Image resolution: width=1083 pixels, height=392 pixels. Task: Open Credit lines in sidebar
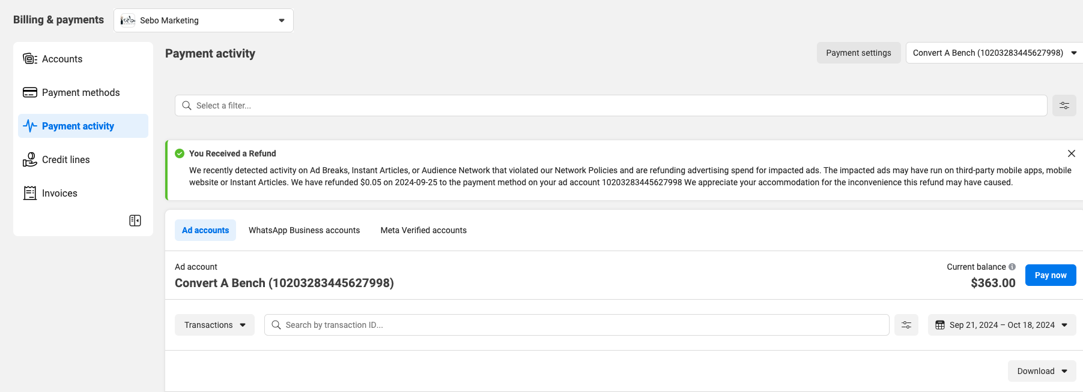pos(83,159)
